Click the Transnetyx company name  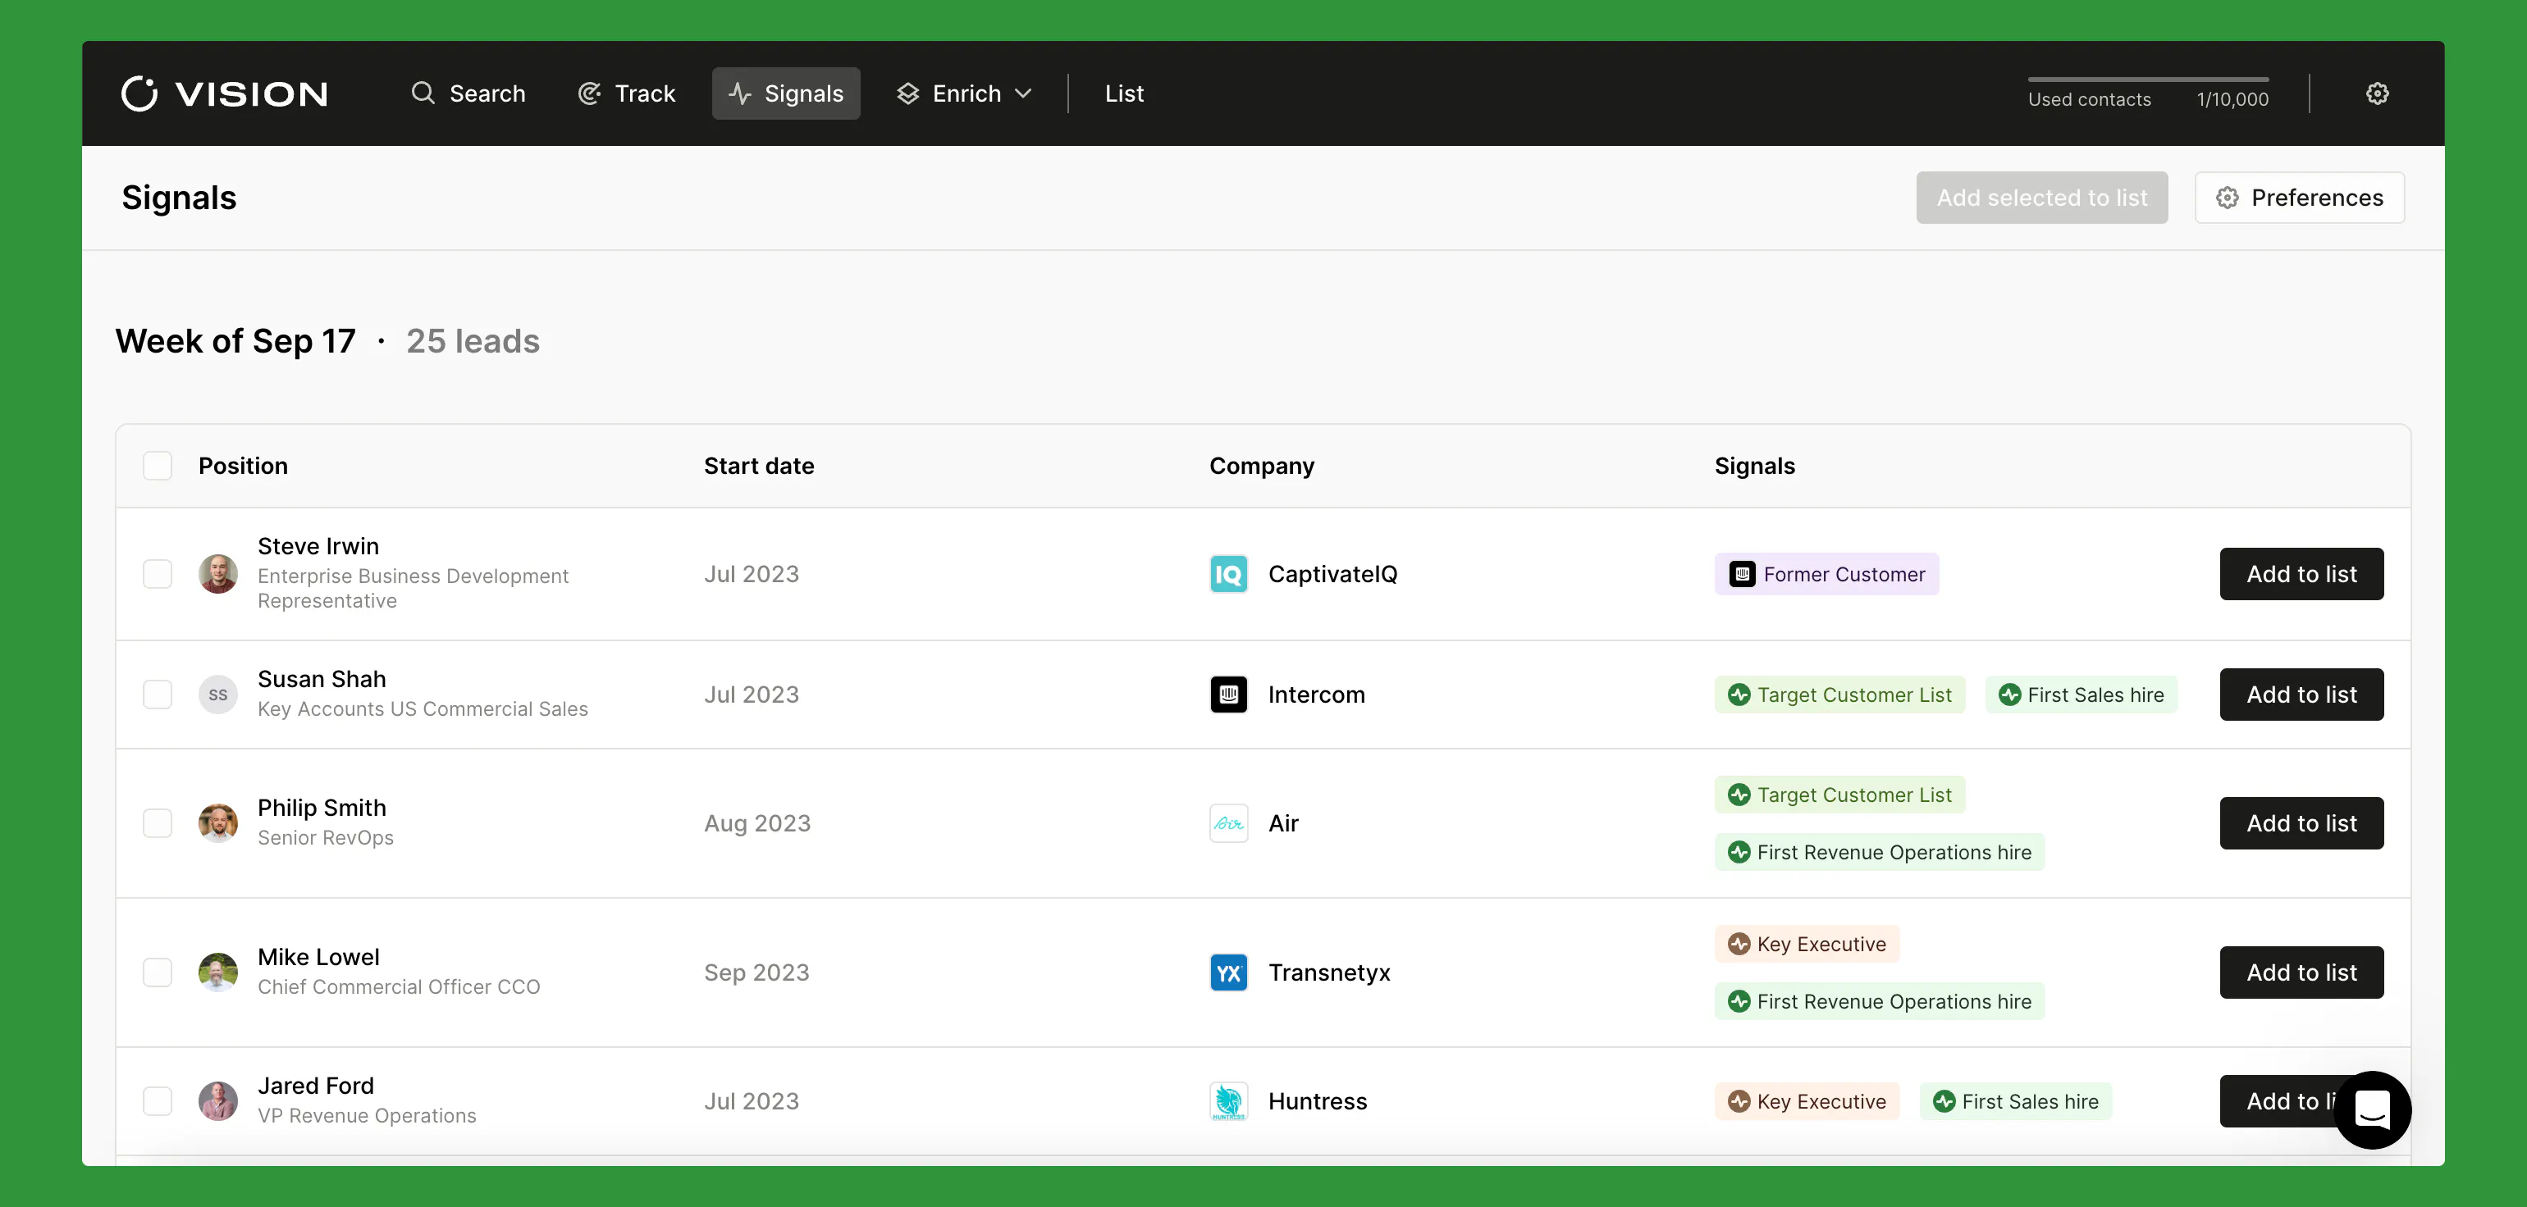coord(1329,972)
